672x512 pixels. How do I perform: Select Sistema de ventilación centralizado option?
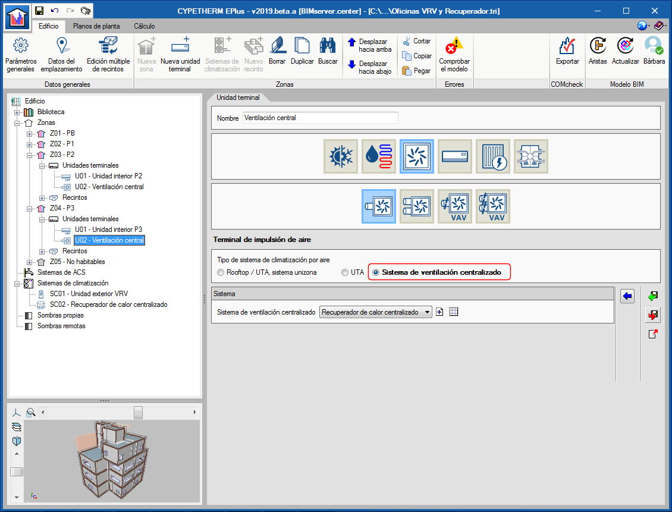coord(437,272)
